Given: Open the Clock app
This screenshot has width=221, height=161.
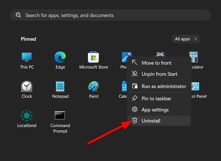Looking at the screenshot, I should (x=27, y=87).
